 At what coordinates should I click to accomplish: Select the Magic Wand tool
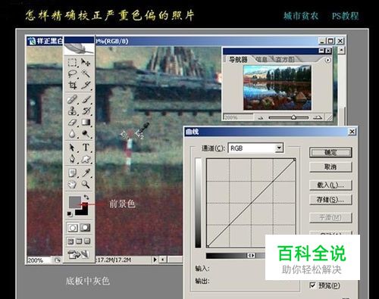pos(86,74)
